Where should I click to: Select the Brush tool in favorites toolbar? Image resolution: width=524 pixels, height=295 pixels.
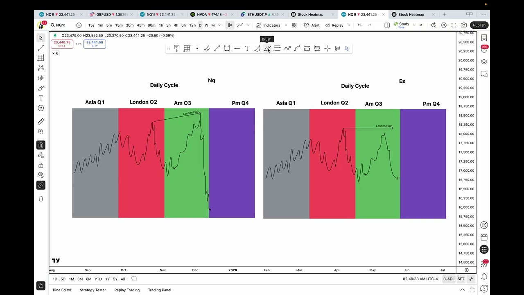(x=267, y=48)
